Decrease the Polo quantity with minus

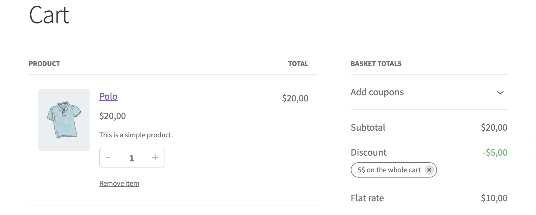(108, 157)
